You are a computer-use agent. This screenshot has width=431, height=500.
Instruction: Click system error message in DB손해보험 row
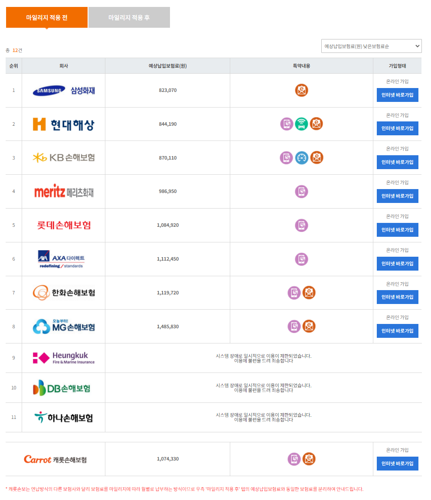[x=264, y=388]
